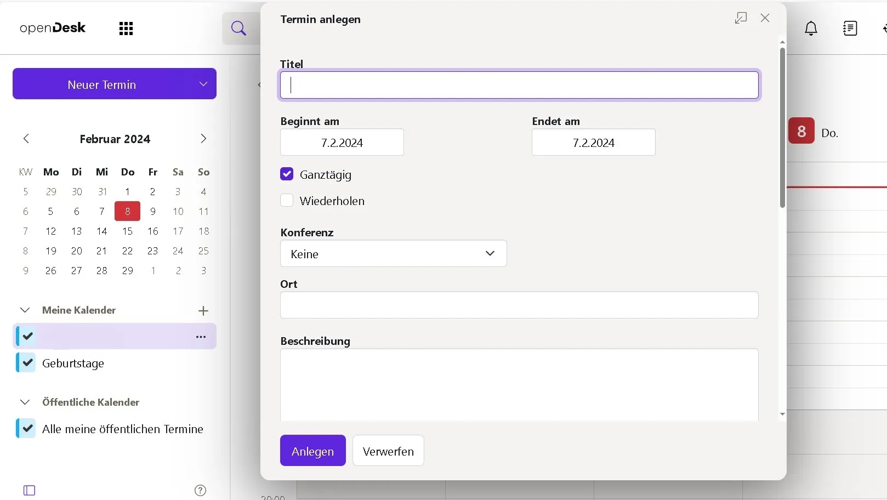Image resolution: width=887 pixels, height=500 pixels.
Task: Uncheck the Ganztägig checkbox
Action: tap(287, 174)
